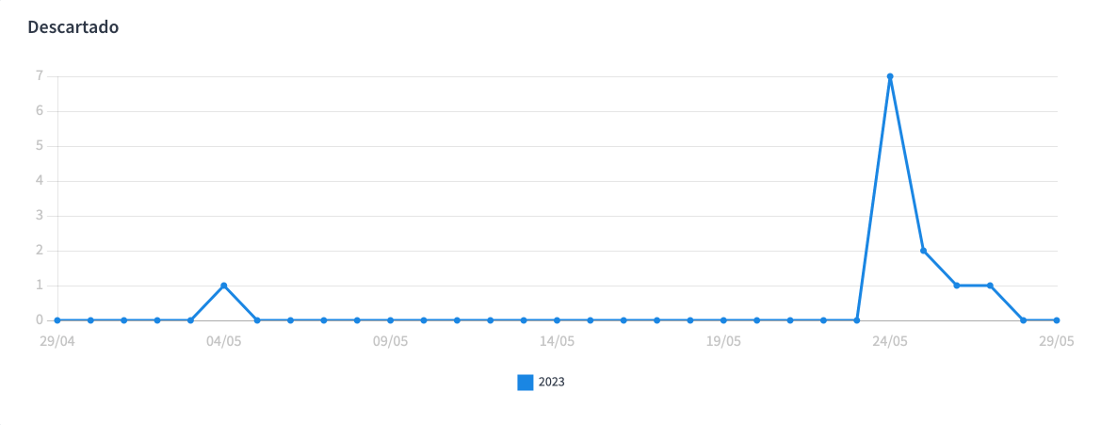Screen dimensions: 1101x425
Task: Click the 24/05 x-axis label
Action: (x=890, y=341)
